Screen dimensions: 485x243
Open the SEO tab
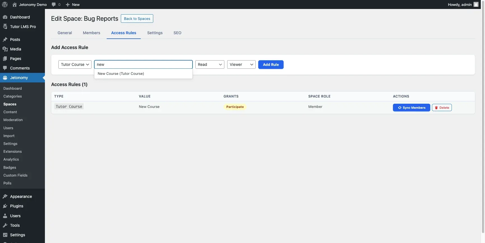point(177,33)
